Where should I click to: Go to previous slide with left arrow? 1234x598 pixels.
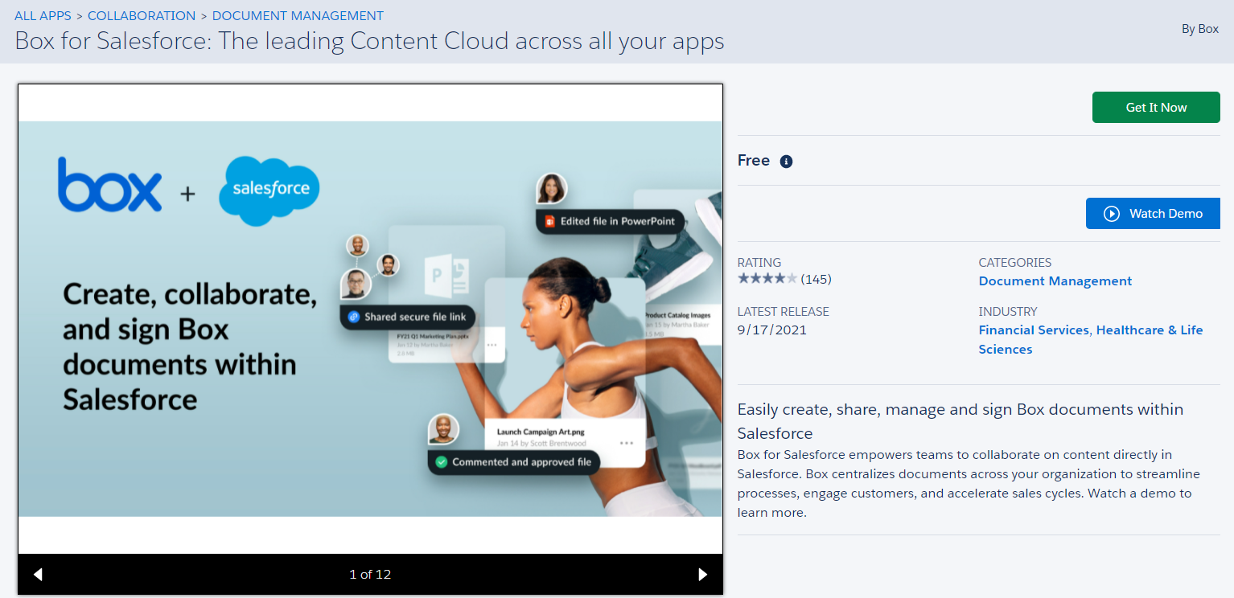point(38,574)
